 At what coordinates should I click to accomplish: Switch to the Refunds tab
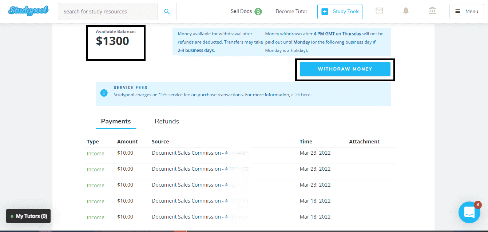tap(167, 121)
